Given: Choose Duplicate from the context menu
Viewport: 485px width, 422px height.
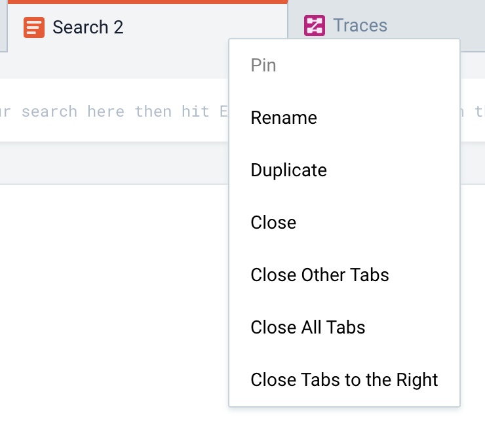Looking at the screenshot, I should point(288,170).
